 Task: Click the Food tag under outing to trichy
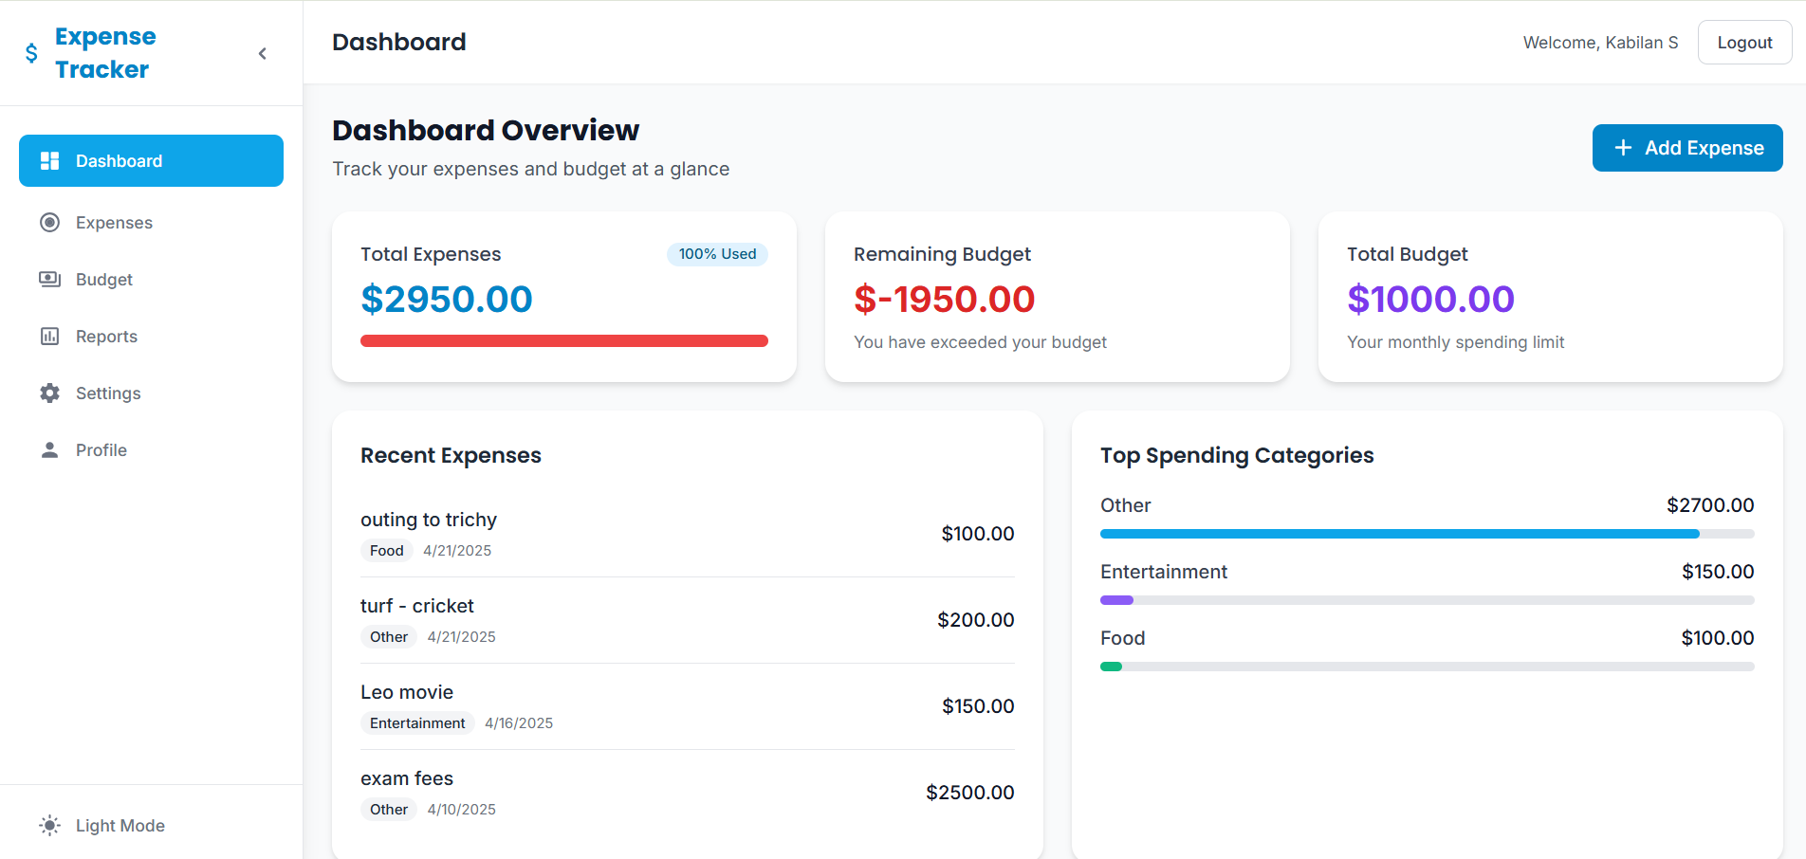click(385, 550)
